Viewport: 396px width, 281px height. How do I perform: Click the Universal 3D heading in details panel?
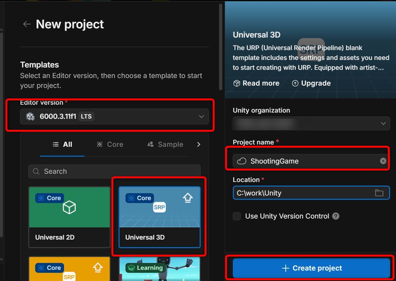pos(257,34)
